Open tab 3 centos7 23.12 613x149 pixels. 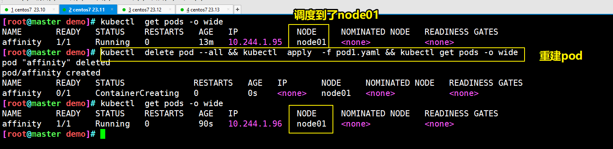click(x=146, y=9)
